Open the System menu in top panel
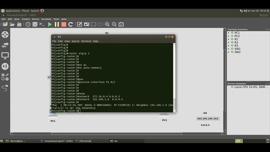Viewport: 270px width, 152px height. [x=35, y=11]
